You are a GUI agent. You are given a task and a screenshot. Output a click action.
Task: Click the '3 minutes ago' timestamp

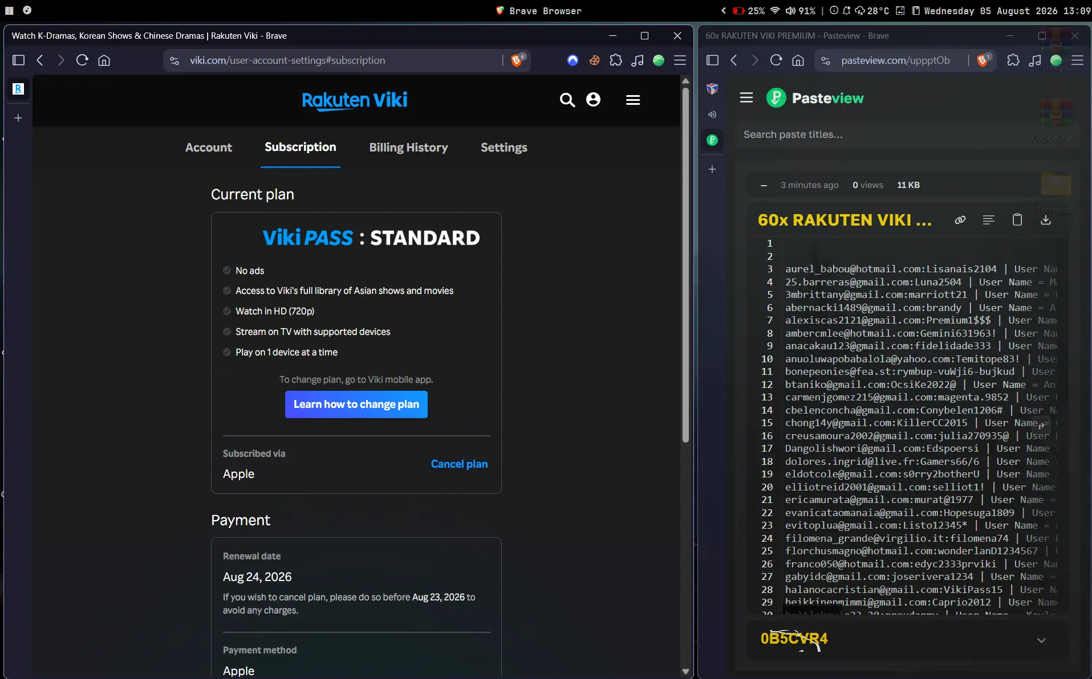click(x=809, y=185)
